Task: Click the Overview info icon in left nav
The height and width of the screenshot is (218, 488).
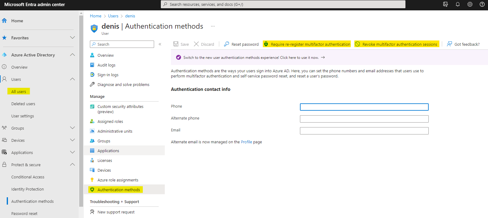Action: tap(4, 67)
